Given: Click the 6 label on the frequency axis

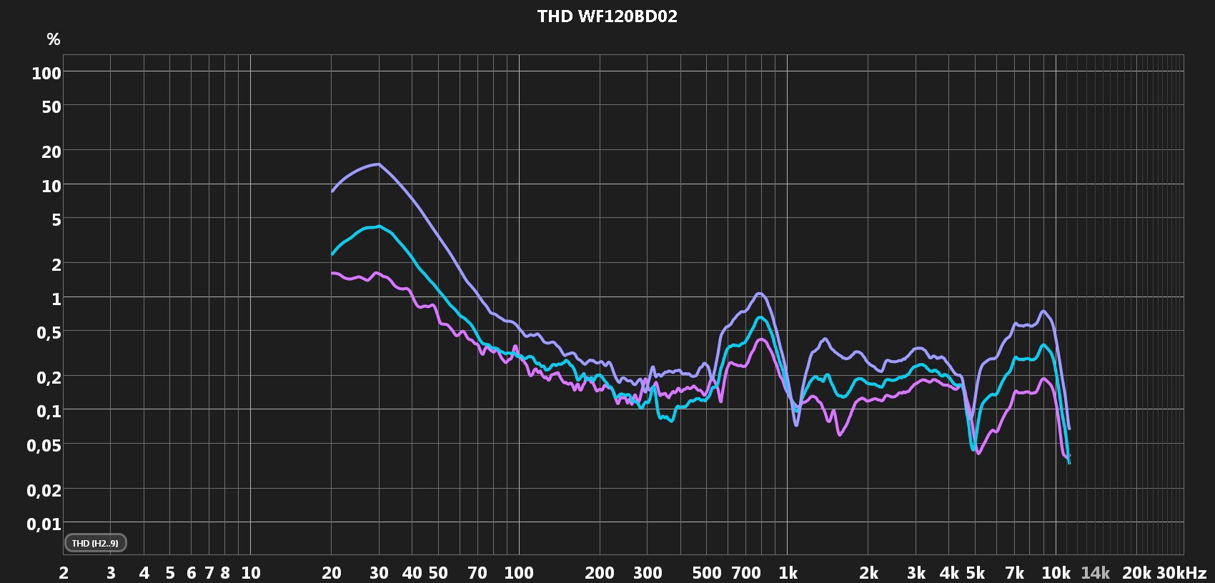Looking at the screenshot, I should pyautogui.click(x=192, y=573).
